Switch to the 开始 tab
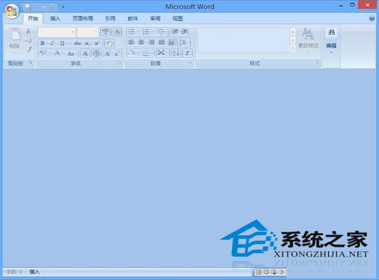379x280 pixels. point(33,18)
